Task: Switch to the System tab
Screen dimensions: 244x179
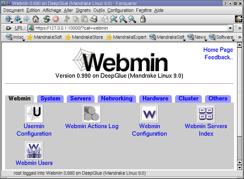Action: click(50, 99)
